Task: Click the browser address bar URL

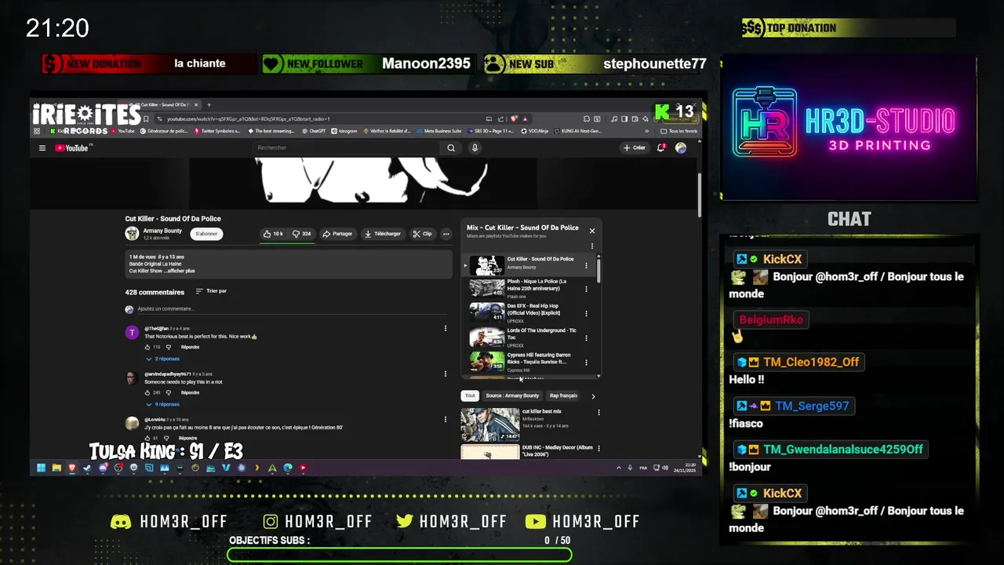Action: click(x=248, y=118)
